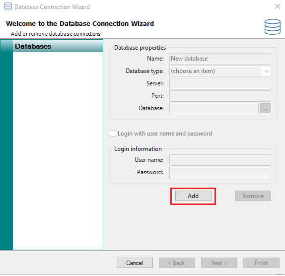
Task: Click into the Password field
Action: (x=220, y=172)
